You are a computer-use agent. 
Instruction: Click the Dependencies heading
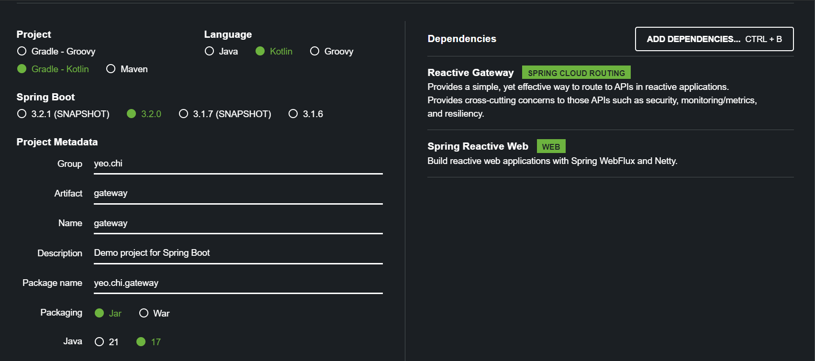[x=462, y=39]
